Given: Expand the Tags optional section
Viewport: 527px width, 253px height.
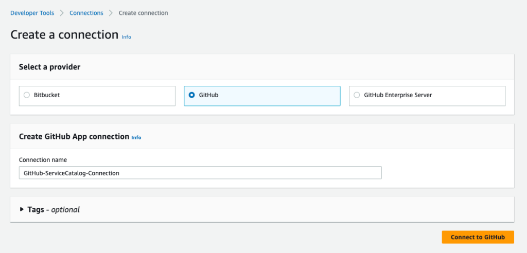Looking at the screenshot, I should 22,209.
